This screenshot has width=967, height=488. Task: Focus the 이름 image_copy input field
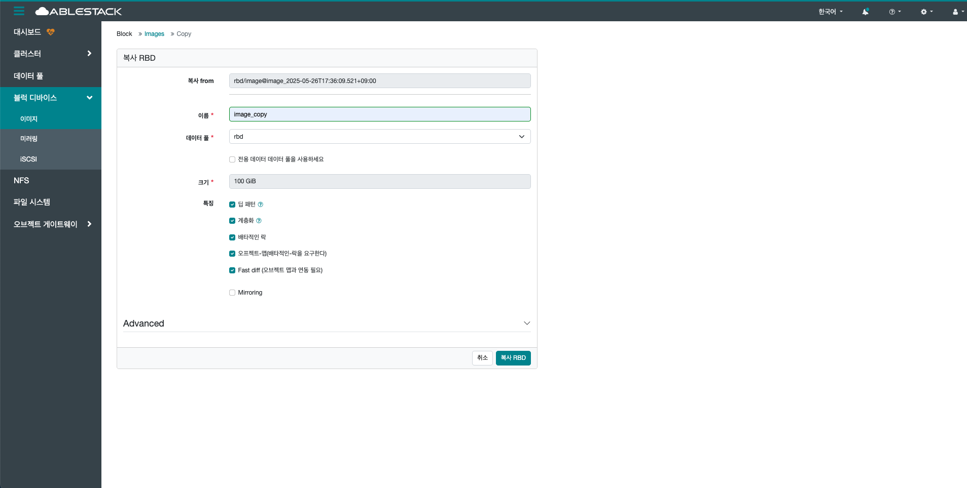380,114
